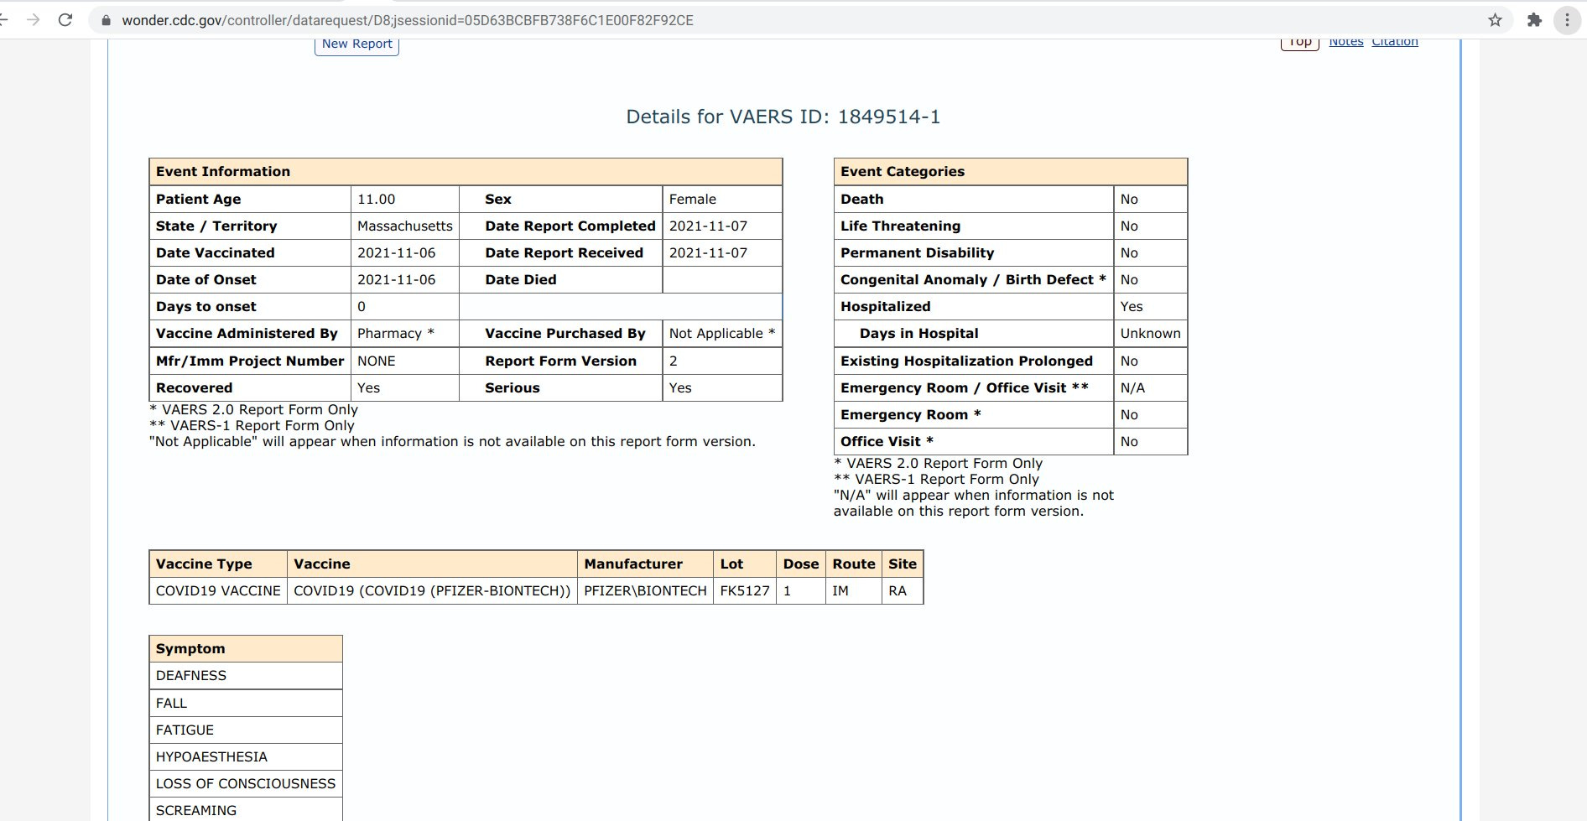Viewport: 1587px width, 821px height.
Task: Select the VAERS ID 1849514-1 heading
Action: [x=783, y=117]
